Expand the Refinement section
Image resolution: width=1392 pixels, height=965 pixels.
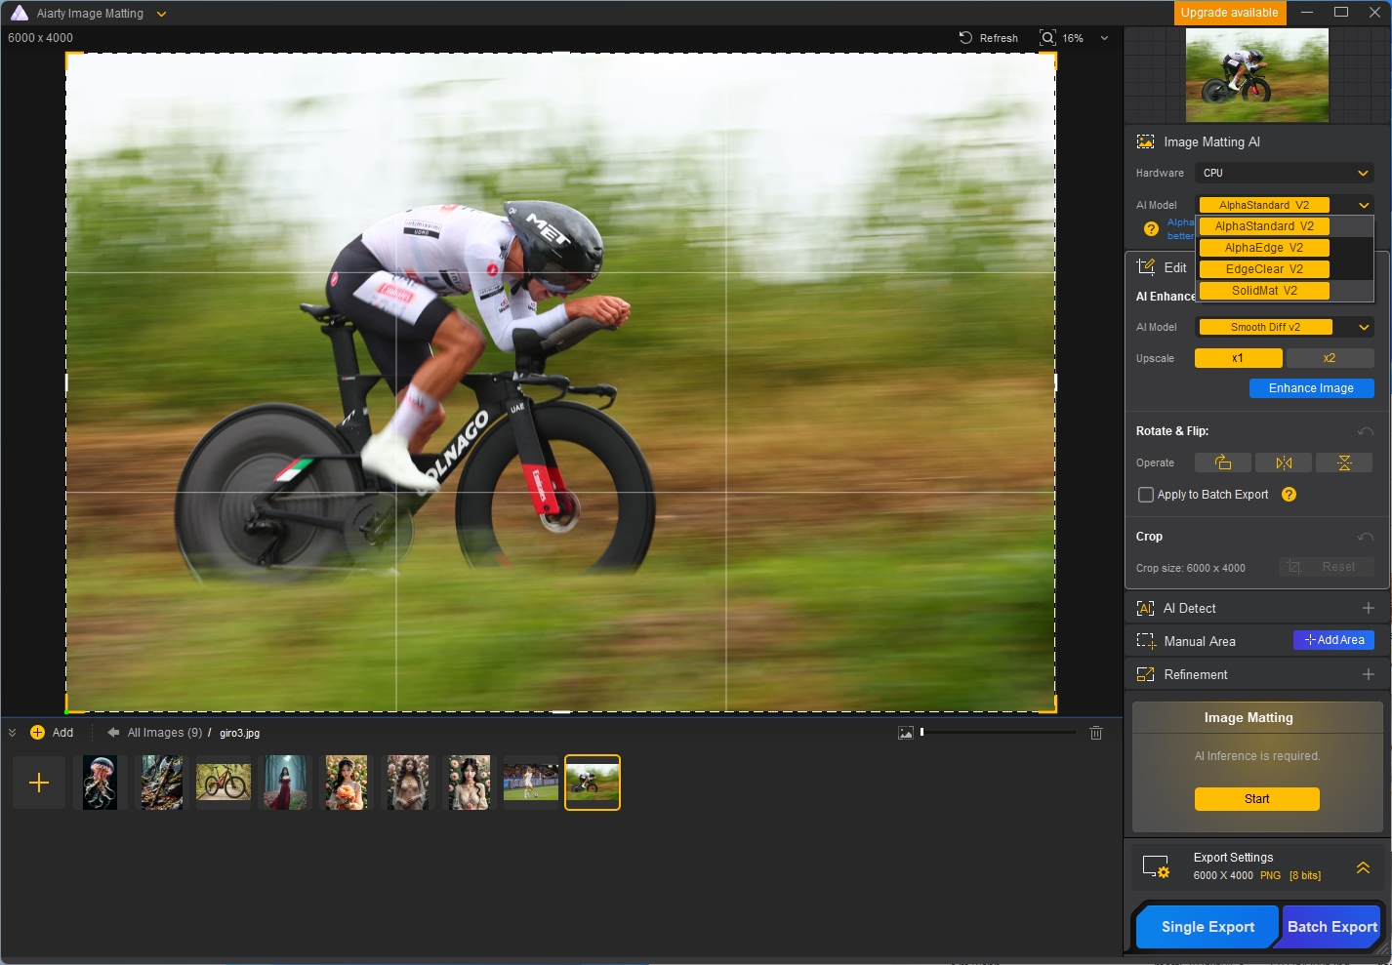point(1368,675)
